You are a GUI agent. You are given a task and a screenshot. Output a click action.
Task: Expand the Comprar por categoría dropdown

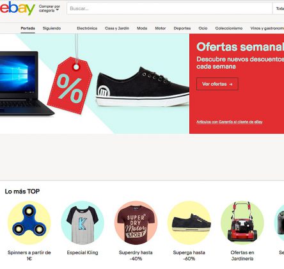[x=49, y=8]
